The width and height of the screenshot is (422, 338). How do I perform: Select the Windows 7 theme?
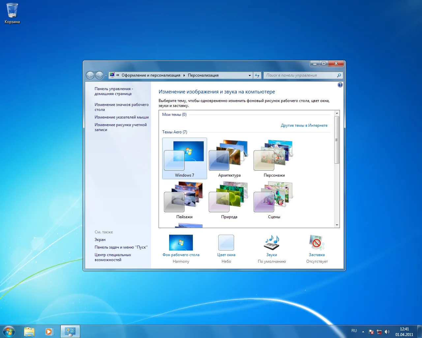point(185,158)
